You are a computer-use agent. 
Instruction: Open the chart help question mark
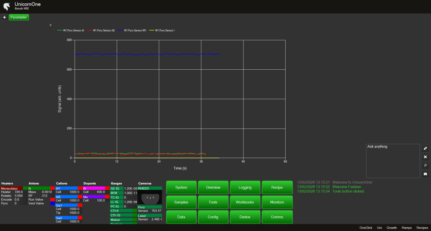pyautogui.click(x=50, y=26)
